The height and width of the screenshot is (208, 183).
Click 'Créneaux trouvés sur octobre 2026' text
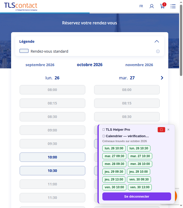point(125,141)
